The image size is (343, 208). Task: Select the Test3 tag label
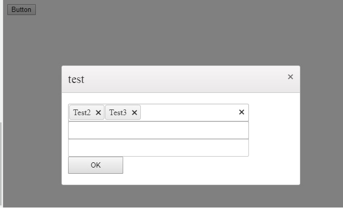[118, 113]
